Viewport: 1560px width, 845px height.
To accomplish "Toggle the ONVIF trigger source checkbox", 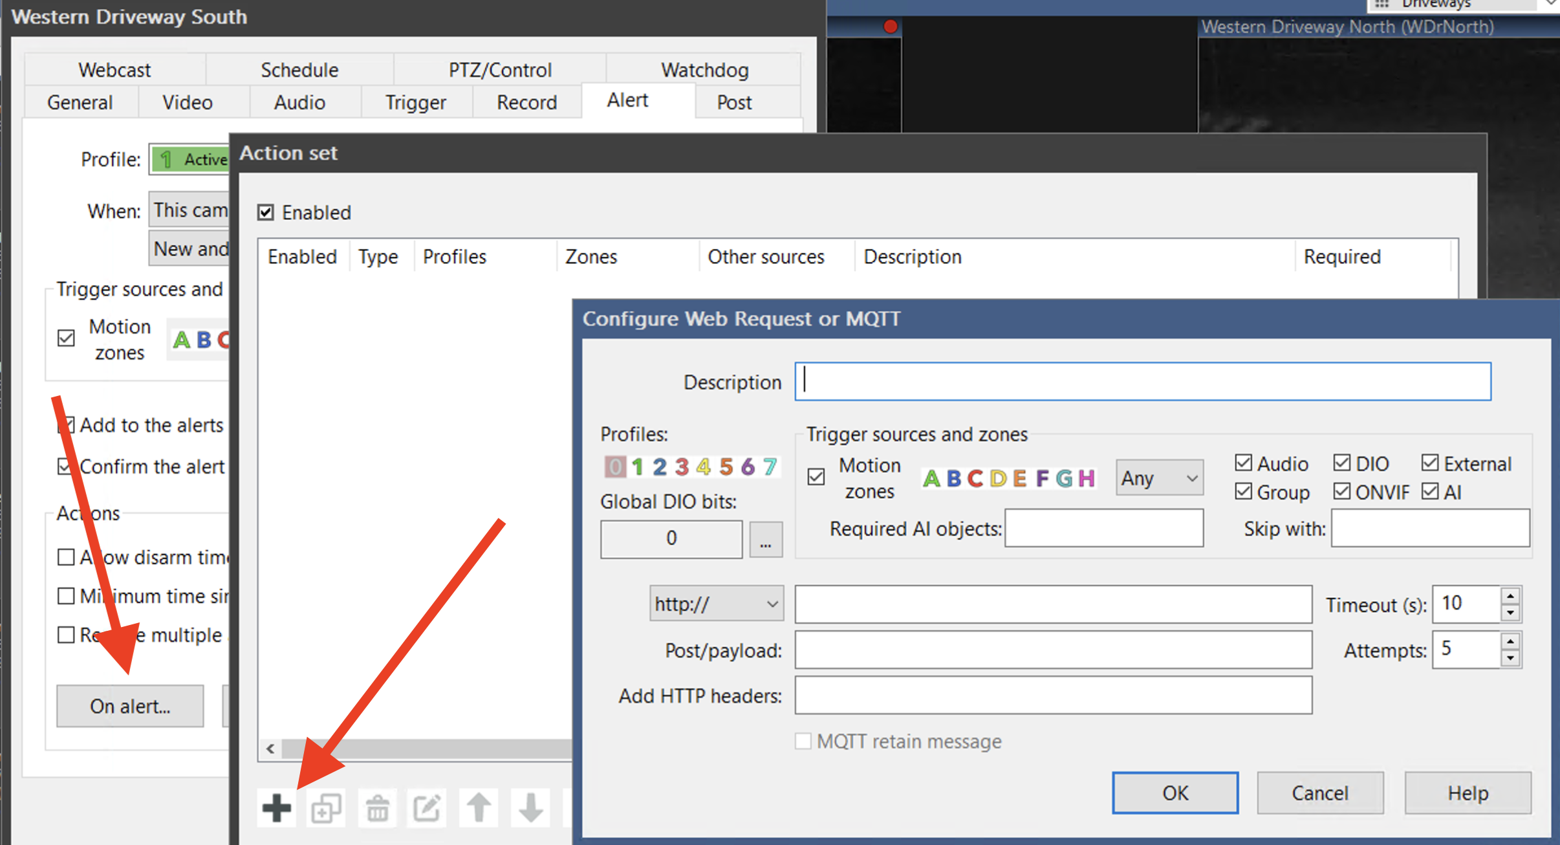I will (x=1341, y=492).
